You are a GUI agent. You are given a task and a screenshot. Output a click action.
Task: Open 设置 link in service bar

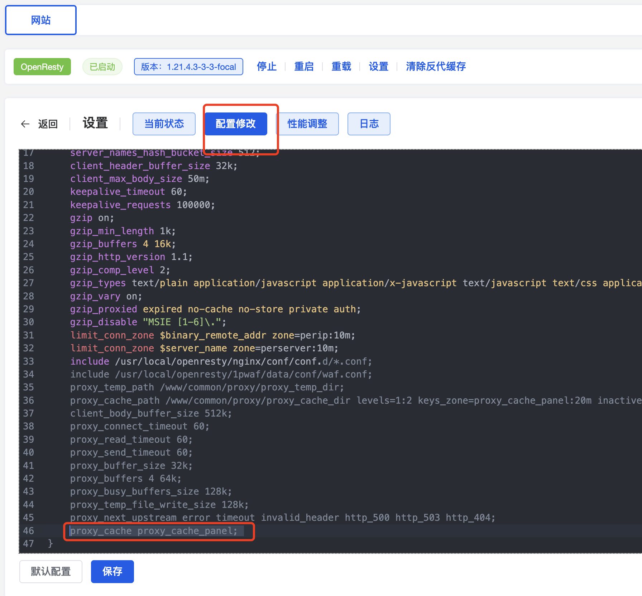378,67
